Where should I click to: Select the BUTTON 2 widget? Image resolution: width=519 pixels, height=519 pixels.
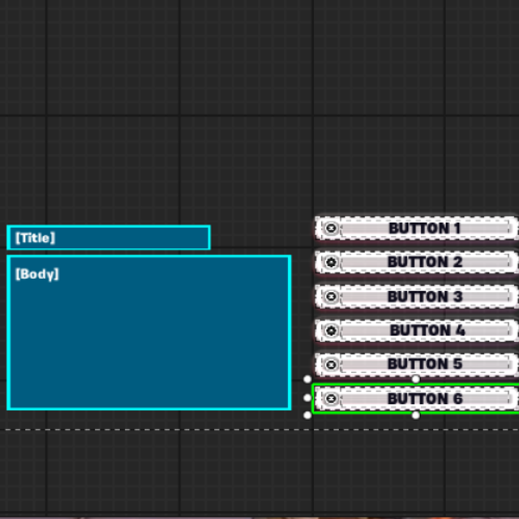pyautogui.click(x=417, y=262)
